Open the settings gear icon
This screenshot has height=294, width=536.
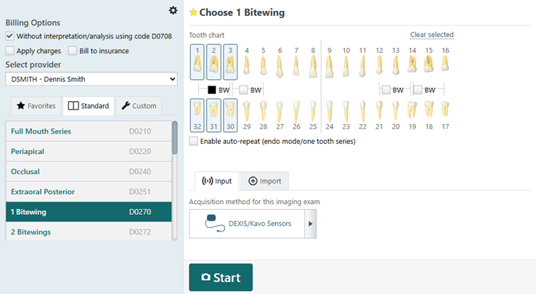point(172,10)
